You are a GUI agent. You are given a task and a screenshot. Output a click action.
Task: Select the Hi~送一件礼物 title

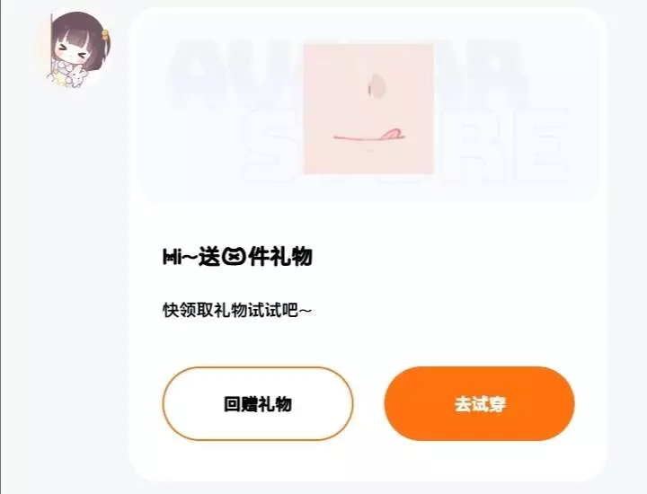point(237,257)
